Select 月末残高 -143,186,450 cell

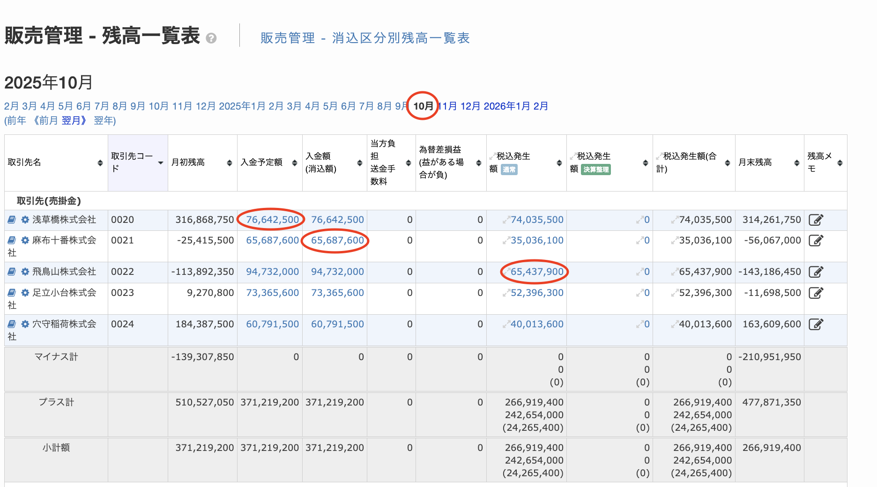click(x=770, y=272)
